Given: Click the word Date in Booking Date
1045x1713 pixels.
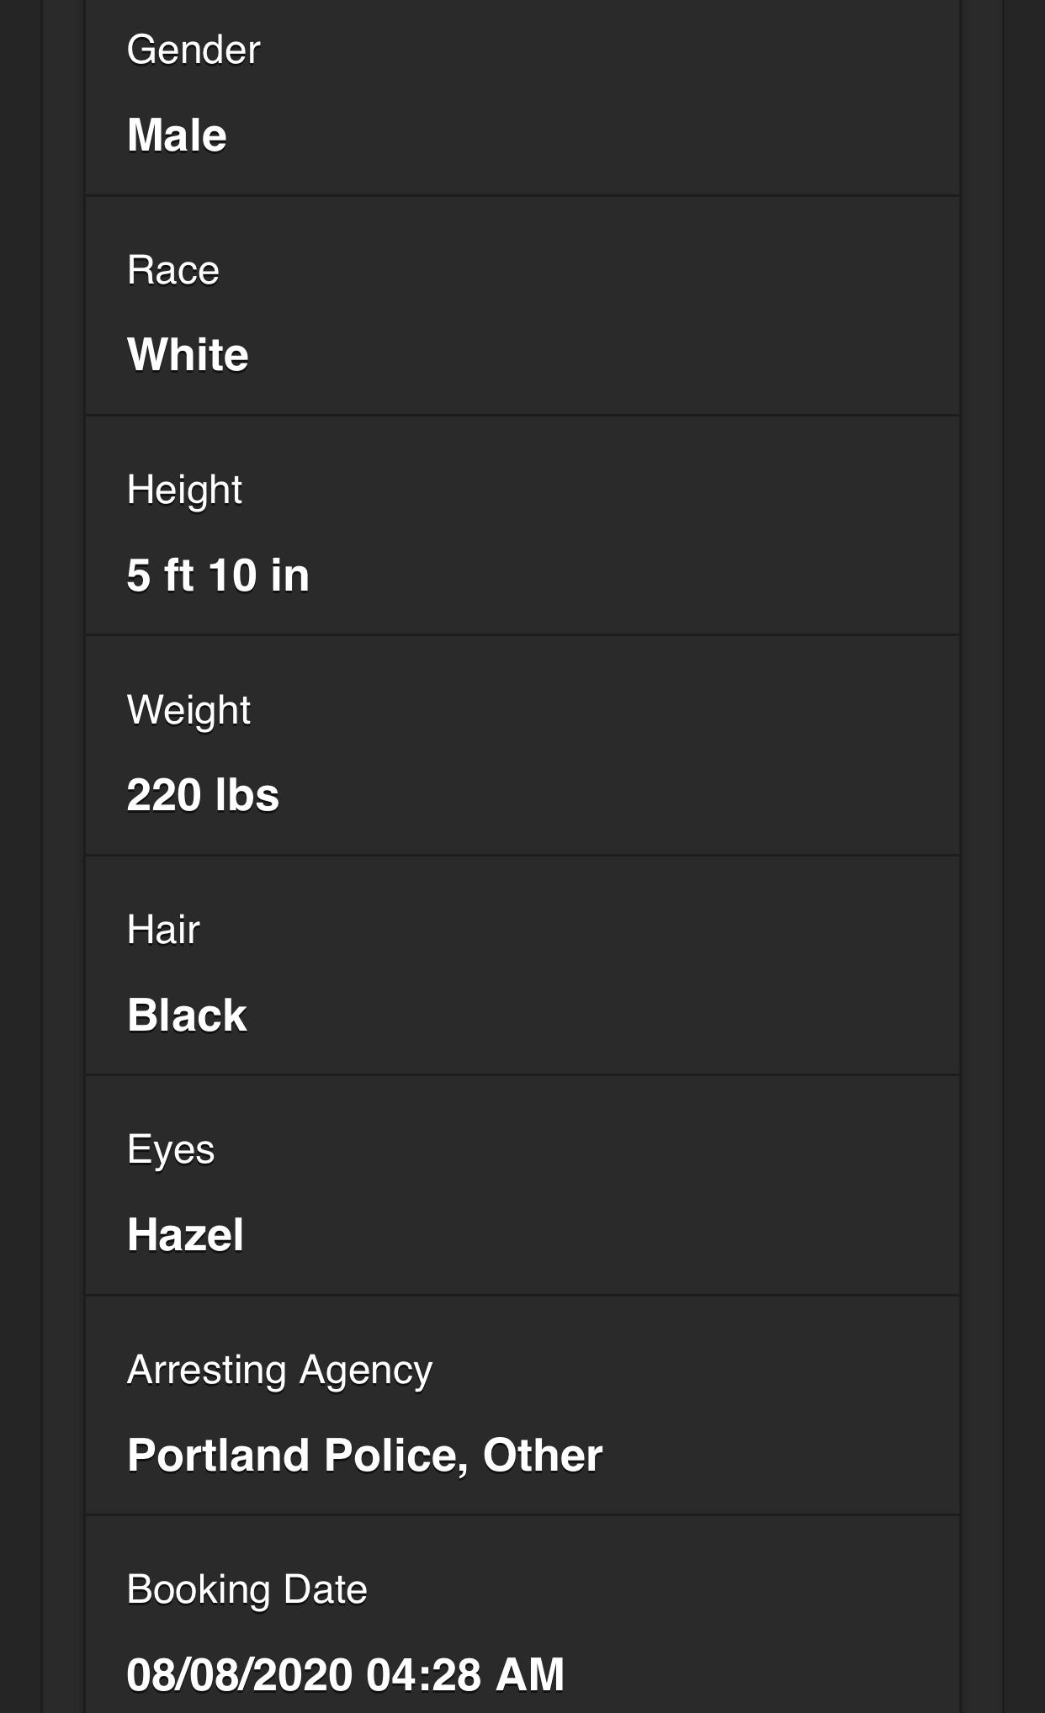Looking at the screenshot, I should point(325,1589).
